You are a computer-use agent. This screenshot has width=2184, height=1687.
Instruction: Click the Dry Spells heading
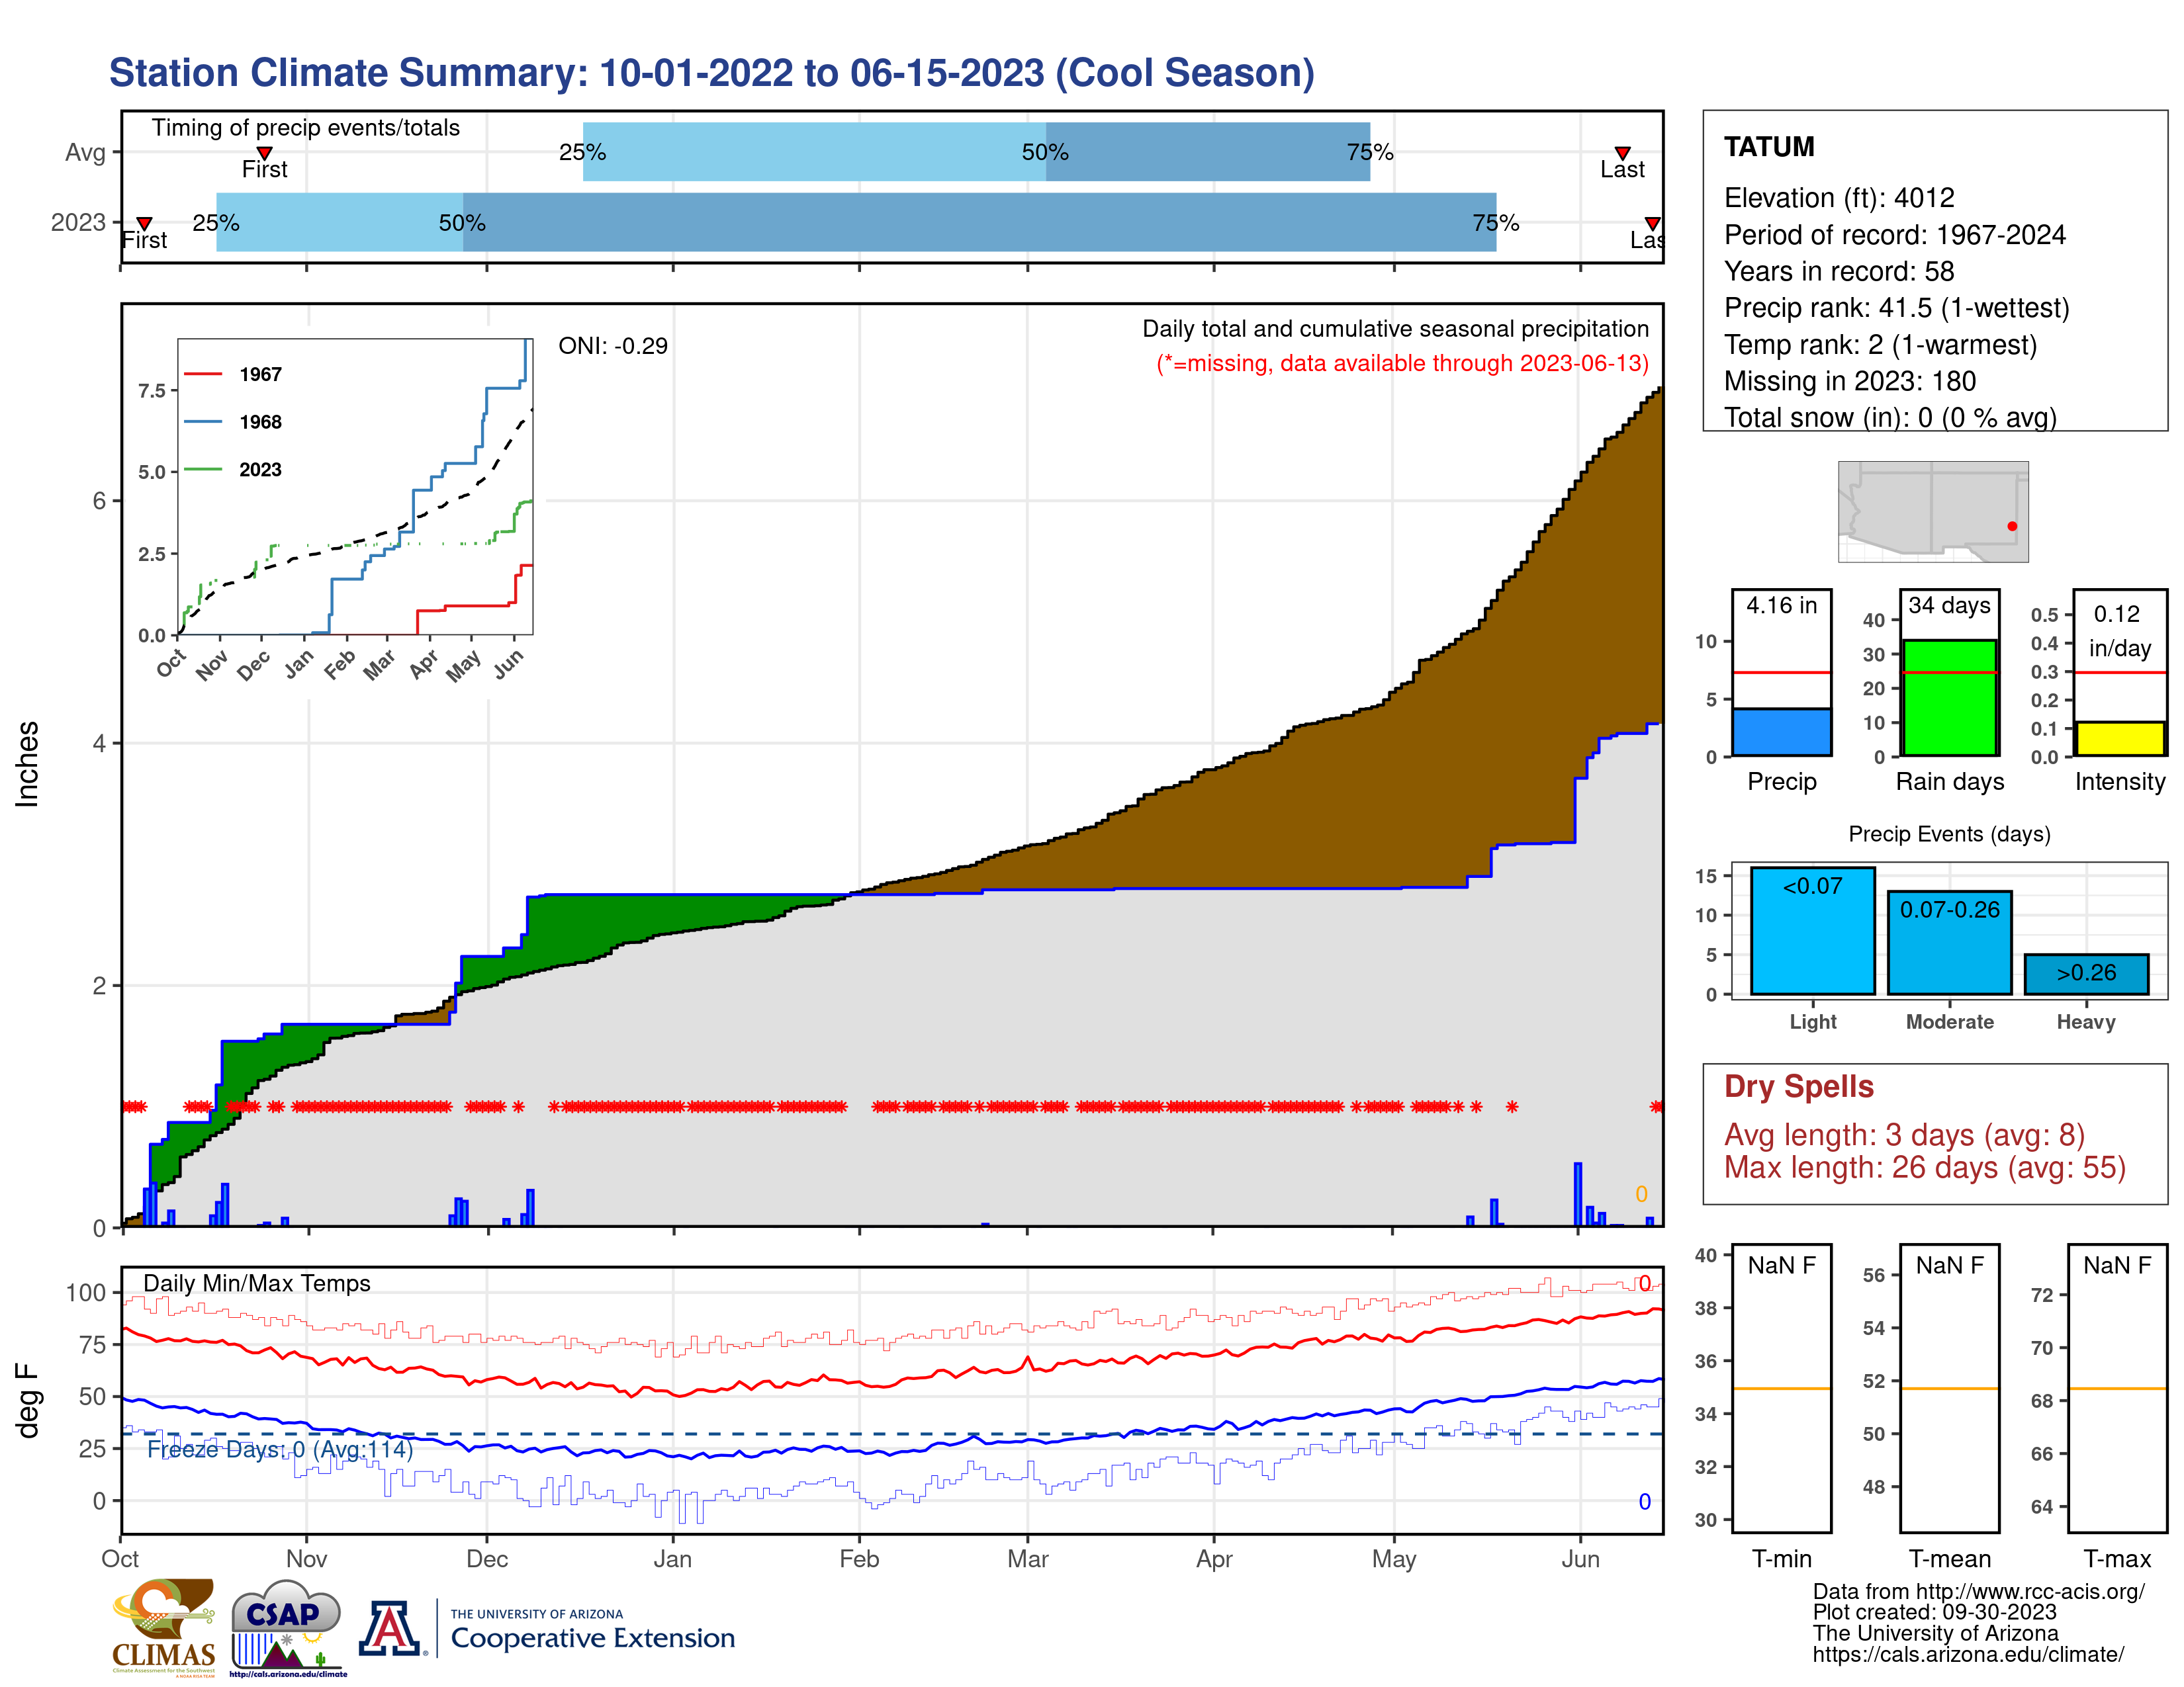click(1798, 1088)
